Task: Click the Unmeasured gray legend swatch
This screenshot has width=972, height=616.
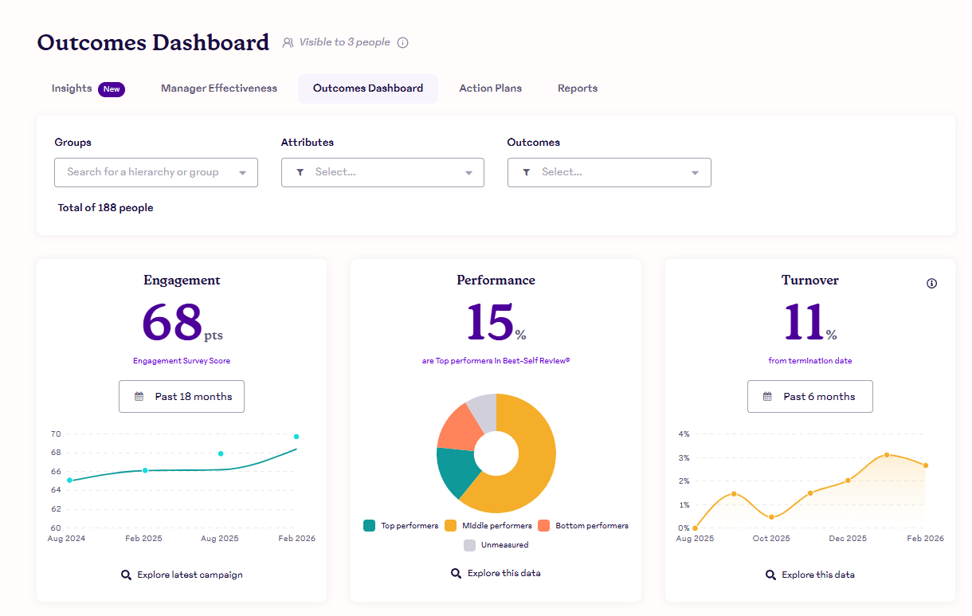Action: coord(470,545)
